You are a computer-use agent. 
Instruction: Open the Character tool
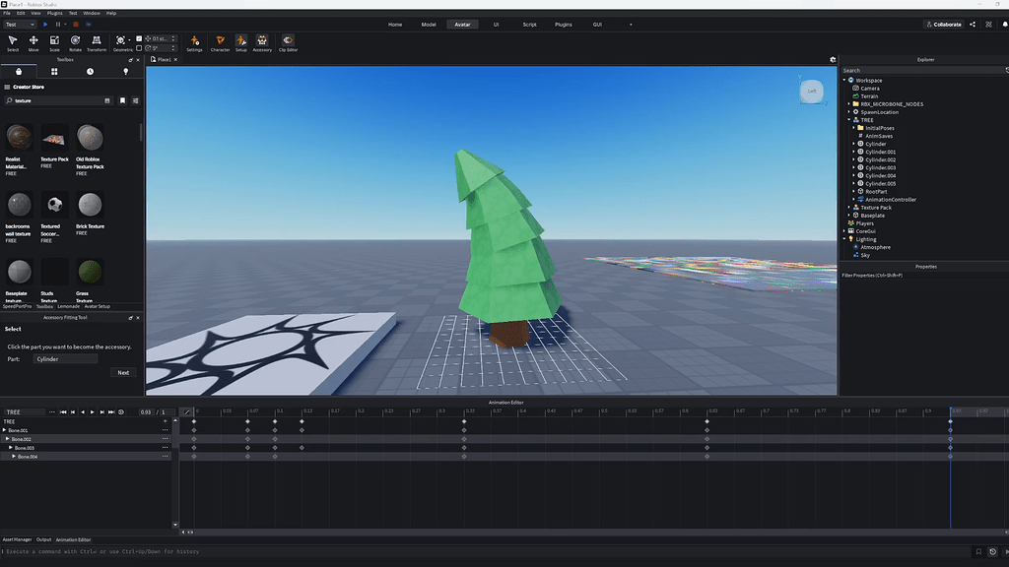[x=220, y=43]
